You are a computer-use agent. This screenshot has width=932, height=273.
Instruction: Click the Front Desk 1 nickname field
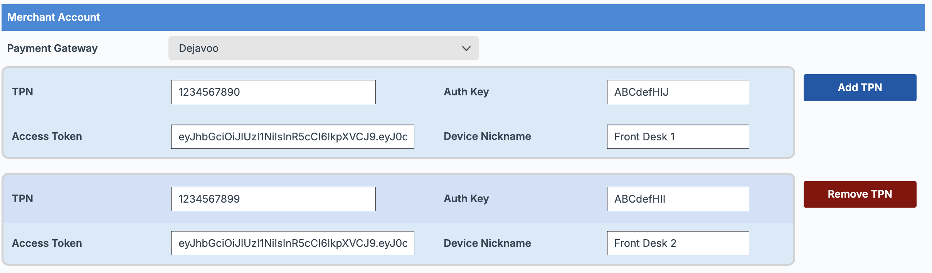[678, 137]
